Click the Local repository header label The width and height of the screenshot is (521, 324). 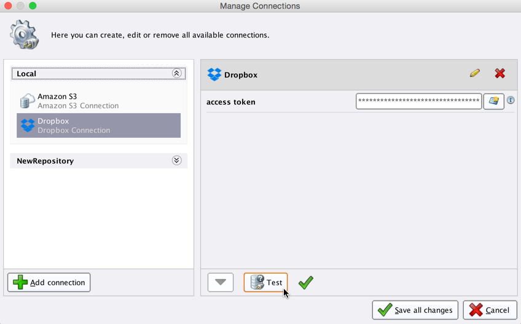(26, 74)
